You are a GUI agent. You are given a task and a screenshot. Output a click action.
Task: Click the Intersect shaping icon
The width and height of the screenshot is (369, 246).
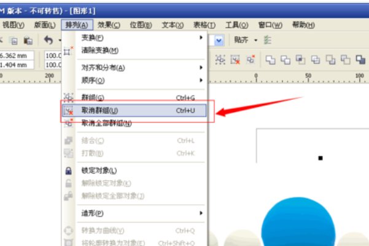tap(300, 60)
